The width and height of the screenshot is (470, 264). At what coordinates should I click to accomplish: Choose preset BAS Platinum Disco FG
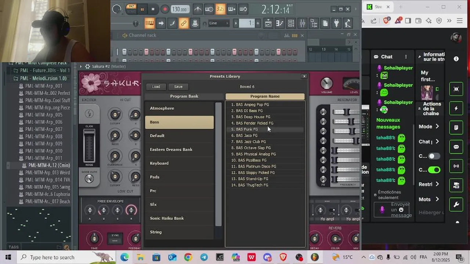pyautogui.click(x=265, y=166)
